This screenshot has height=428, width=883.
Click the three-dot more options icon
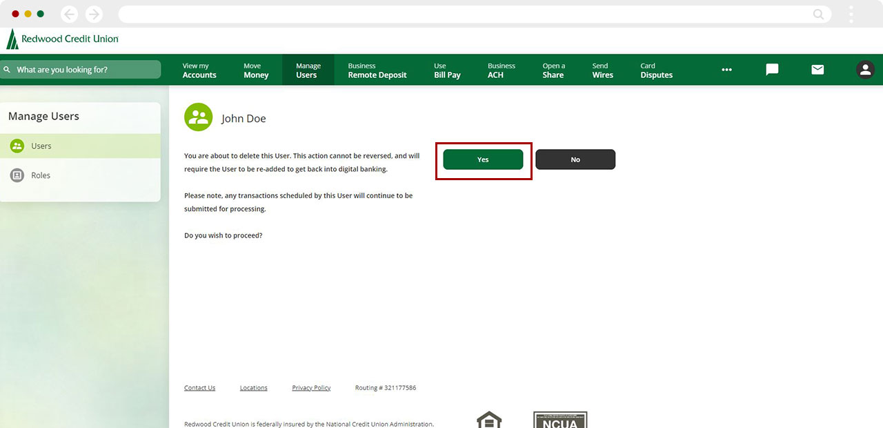[x=726, y=70]
